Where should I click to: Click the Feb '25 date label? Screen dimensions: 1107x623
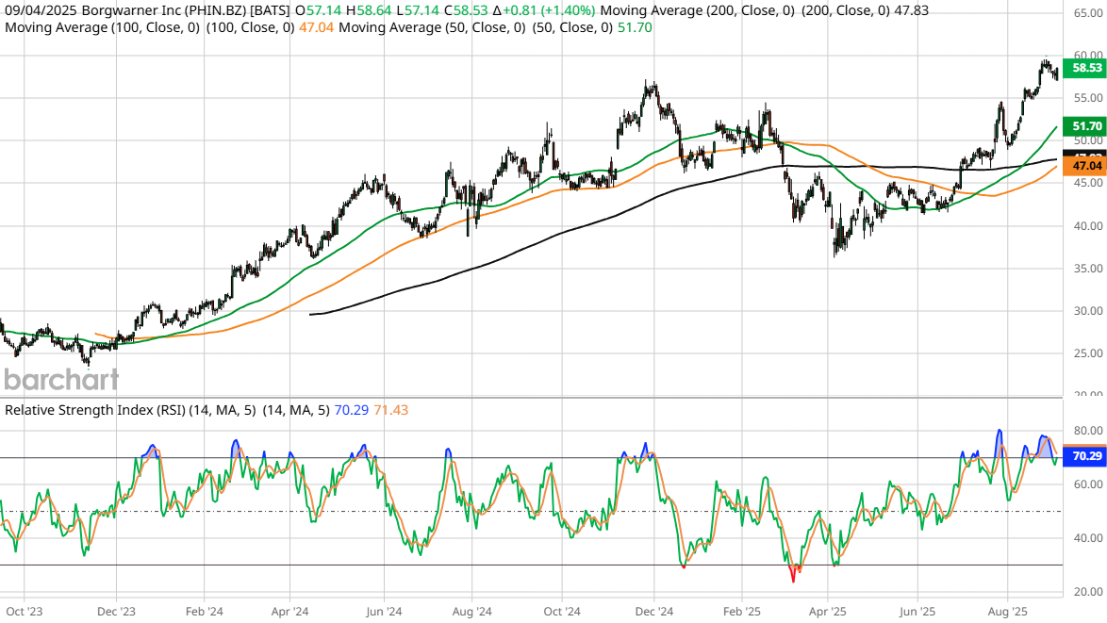pos(742,611)
